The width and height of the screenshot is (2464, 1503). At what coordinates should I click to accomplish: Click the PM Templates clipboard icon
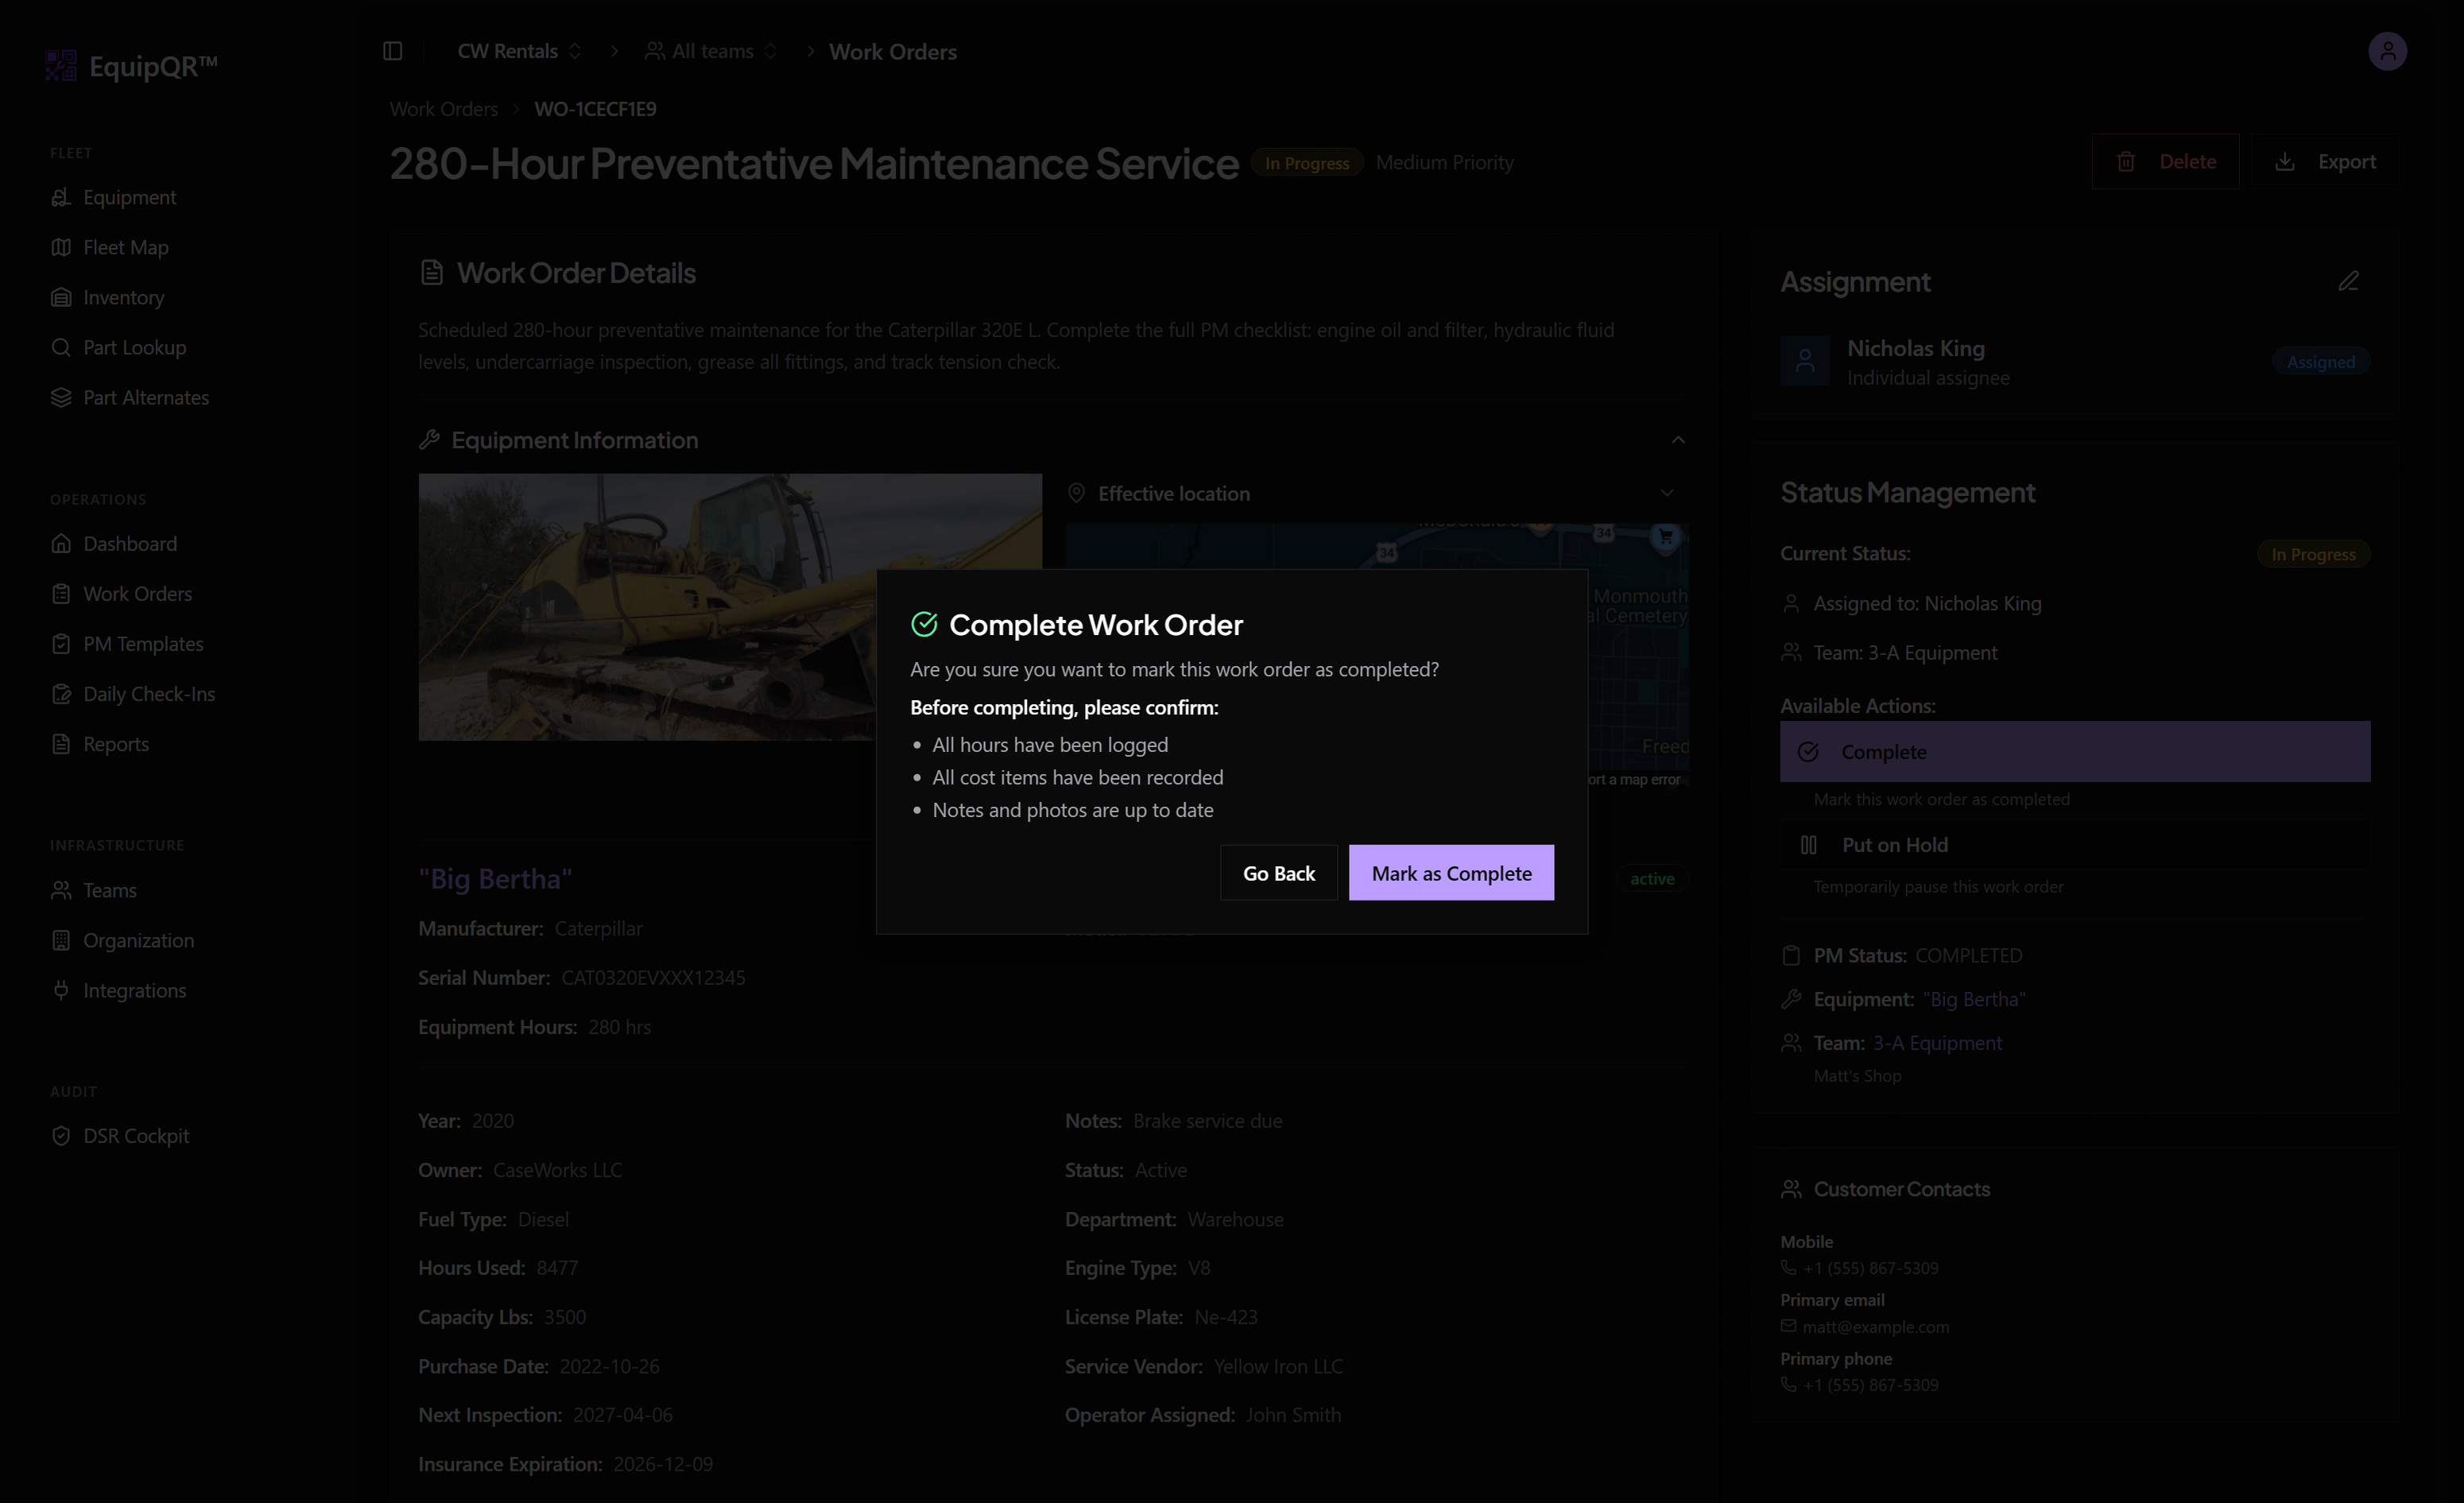pyautogui.click(x=61, y=644)
